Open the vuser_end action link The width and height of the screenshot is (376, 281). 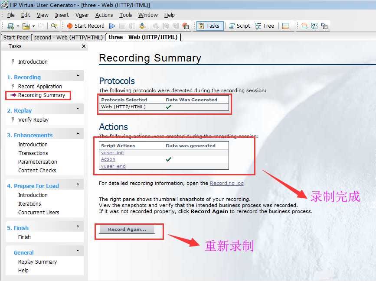[113, 166]
